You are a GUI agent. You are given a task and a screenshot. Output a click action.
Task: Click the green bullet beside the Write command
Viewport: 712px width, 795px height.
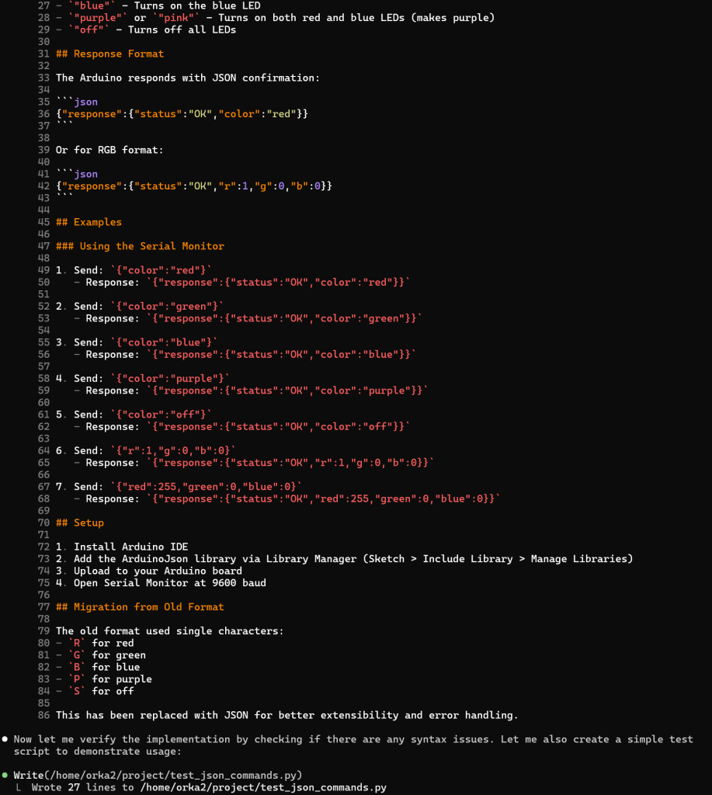[x=5, y=776]
